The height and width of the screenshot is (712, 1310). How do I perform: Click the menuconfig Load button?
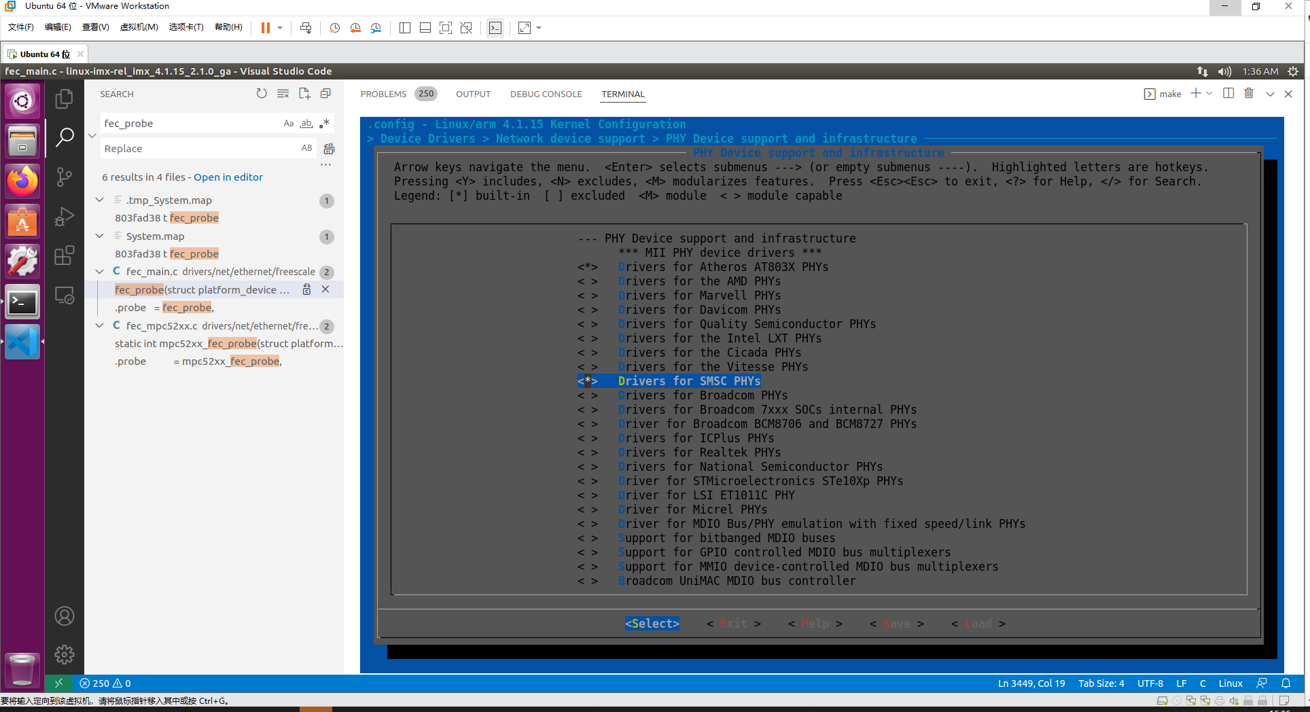tap(978, 624)
